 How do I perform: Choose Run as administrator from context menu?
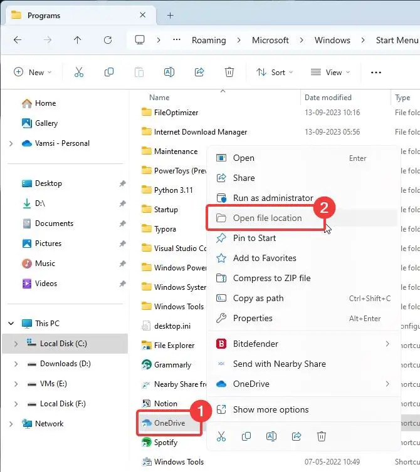coord(273,198)
